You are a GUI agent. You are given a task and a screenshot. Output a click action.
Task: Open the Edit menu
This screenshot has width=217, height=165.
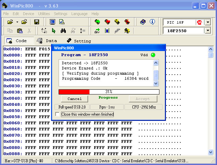tap(16, 14)
